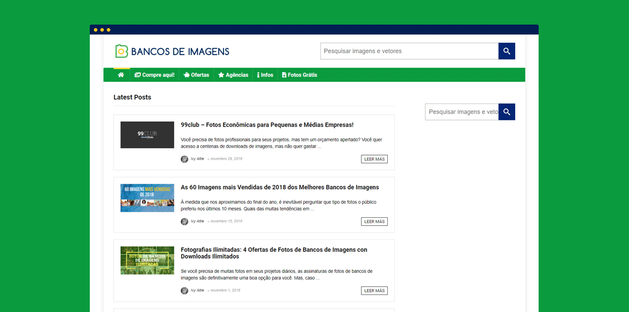This screenshot has width=629, height=312.
Task: Open the 99club thumbnail image
Action: pos(147,135)
